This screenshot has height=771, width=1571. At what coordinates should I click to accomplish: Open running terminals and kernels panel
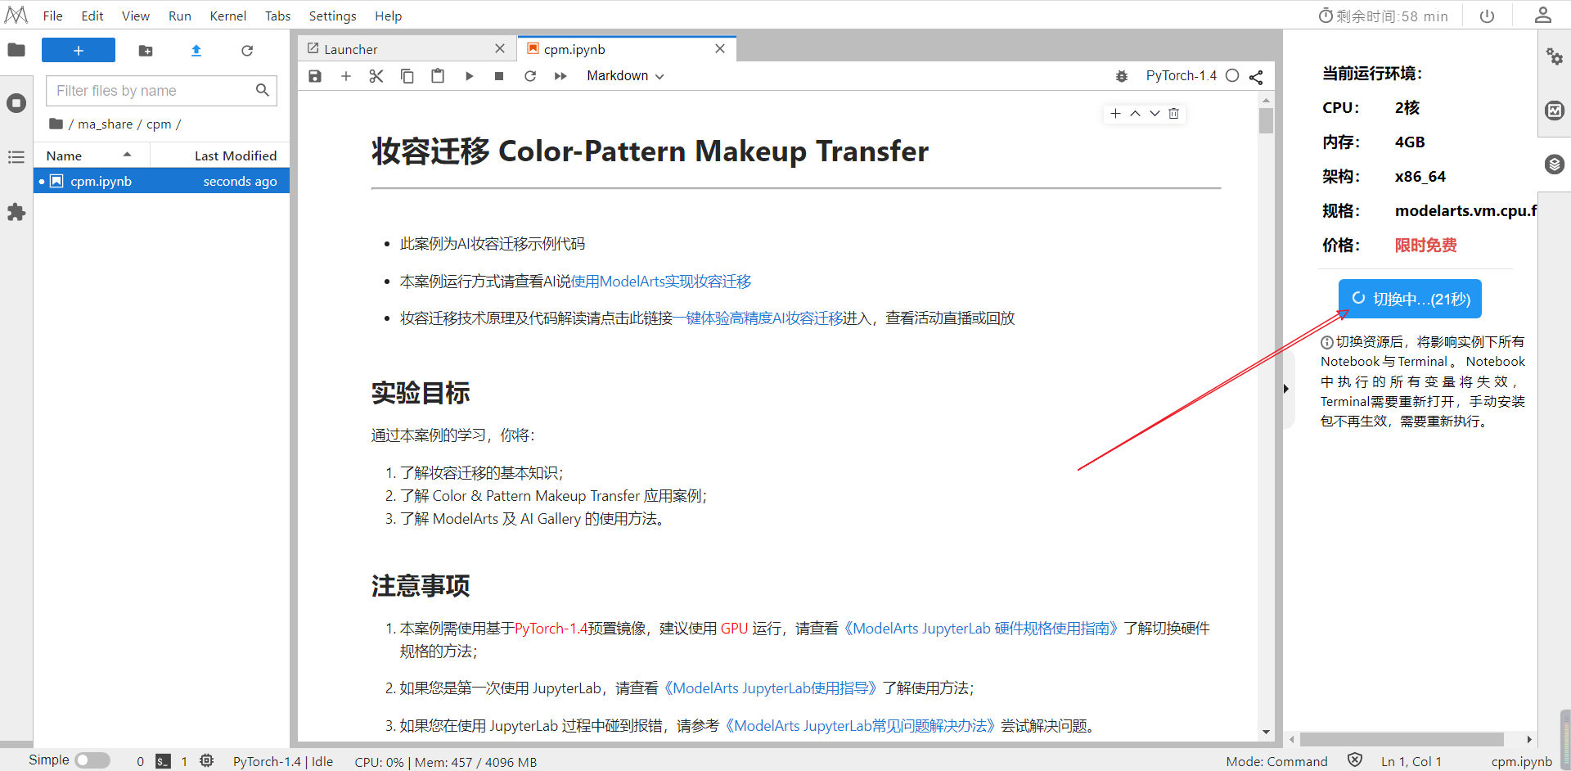pos(16,103)
